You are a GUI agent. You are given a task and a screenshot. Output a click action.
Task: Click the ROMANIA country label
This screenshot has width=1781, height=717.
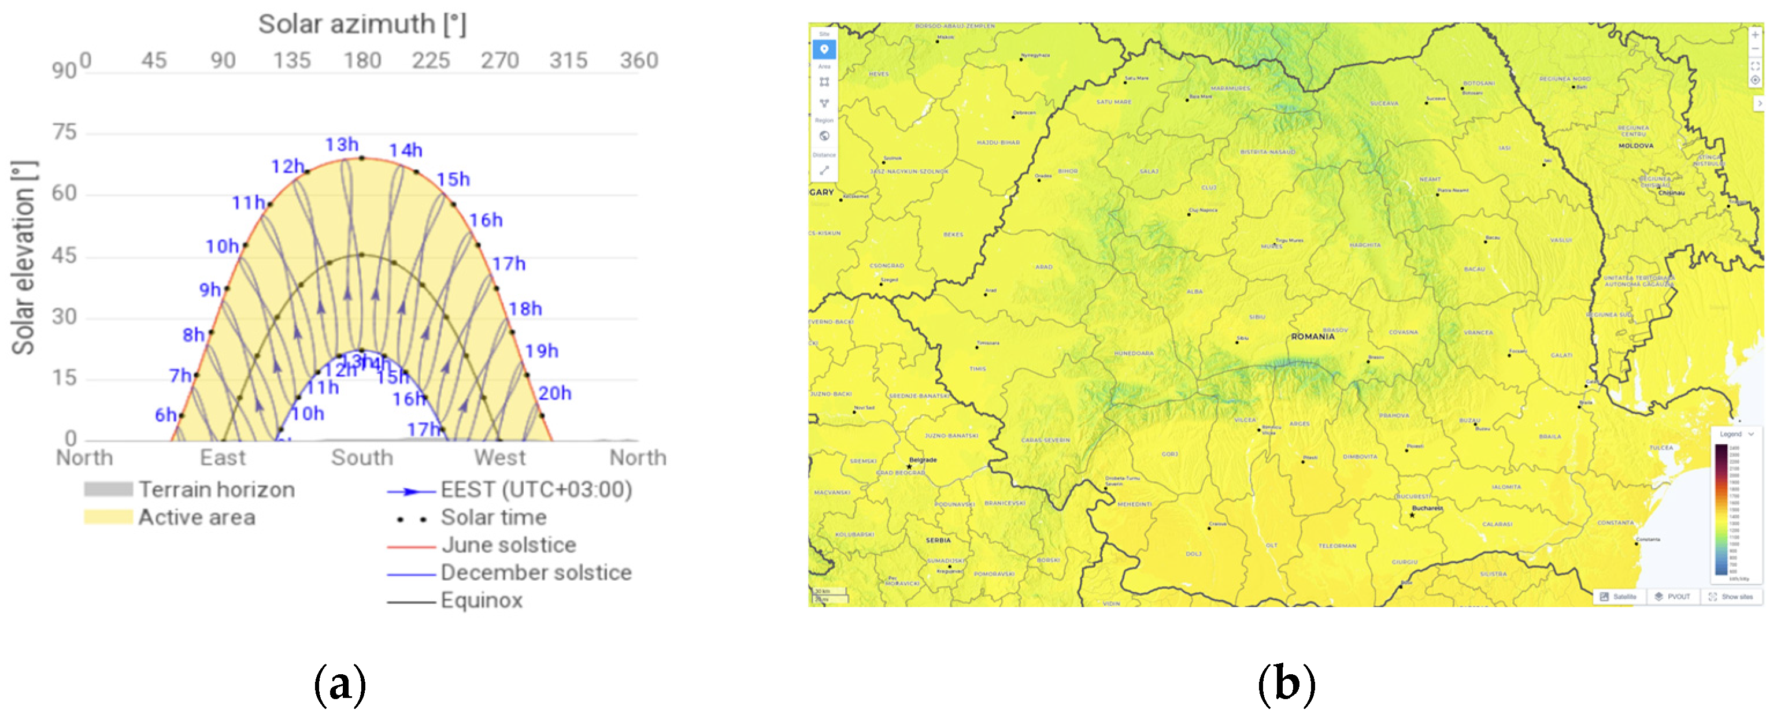[x=1312, y=336]
